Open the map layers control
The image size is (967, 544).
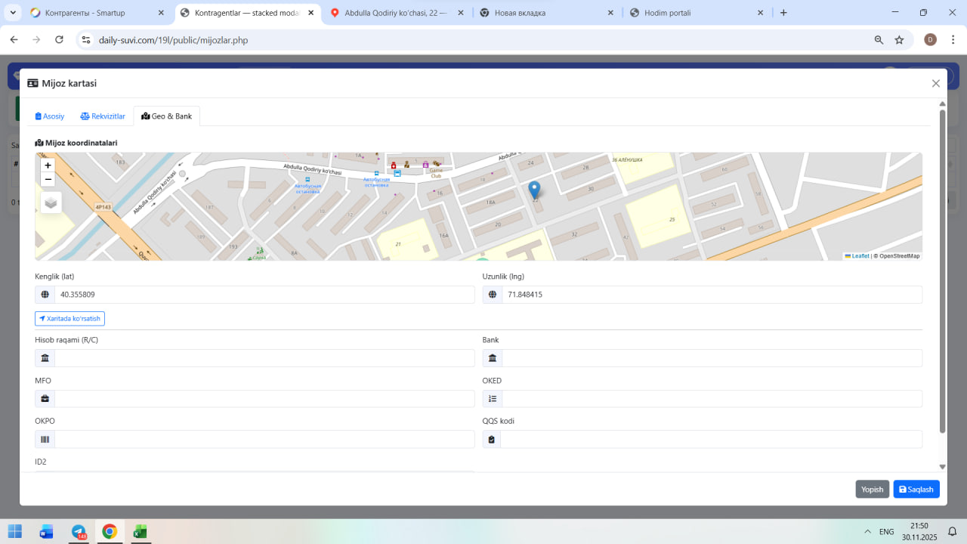[x=51, y=202]
